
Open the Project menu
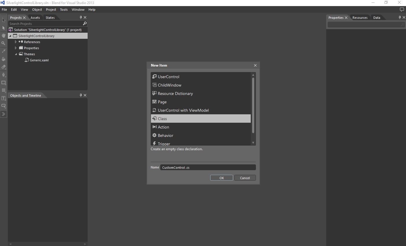(x=51, y=10)
